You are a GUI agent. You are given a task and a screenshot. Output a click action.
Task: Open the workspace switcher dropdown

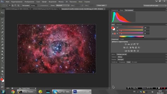point(155,5)
